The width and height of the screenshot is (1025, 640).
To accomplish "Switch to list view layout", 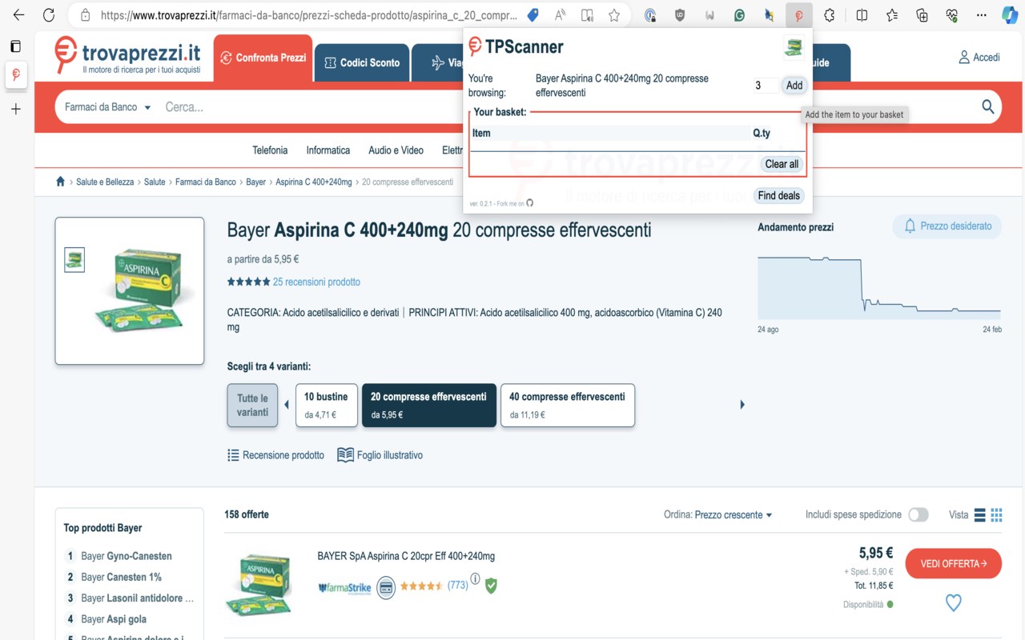I will click(979, 515).
